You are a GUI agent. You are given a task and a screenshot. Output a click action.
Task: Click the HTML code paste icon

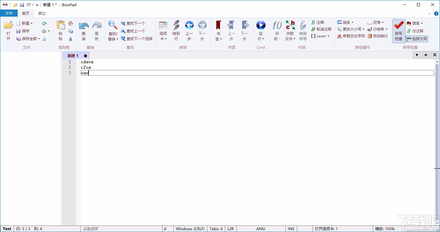click(71, 23)
